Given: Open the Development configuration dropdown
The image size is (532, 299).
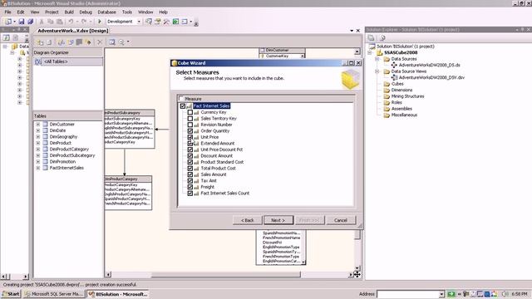Looking at the screenshot, I should [139, 22].
